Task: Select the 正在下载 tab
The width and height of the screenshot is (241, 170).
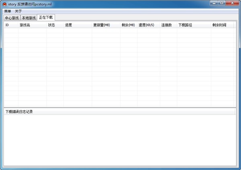Action: tap(46, 17)
